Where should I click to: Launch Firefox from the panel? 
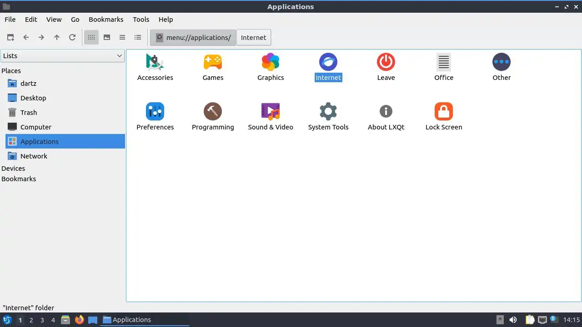coord(79,320)
